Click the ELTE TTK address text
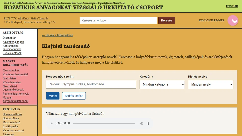 coord(30,20)
